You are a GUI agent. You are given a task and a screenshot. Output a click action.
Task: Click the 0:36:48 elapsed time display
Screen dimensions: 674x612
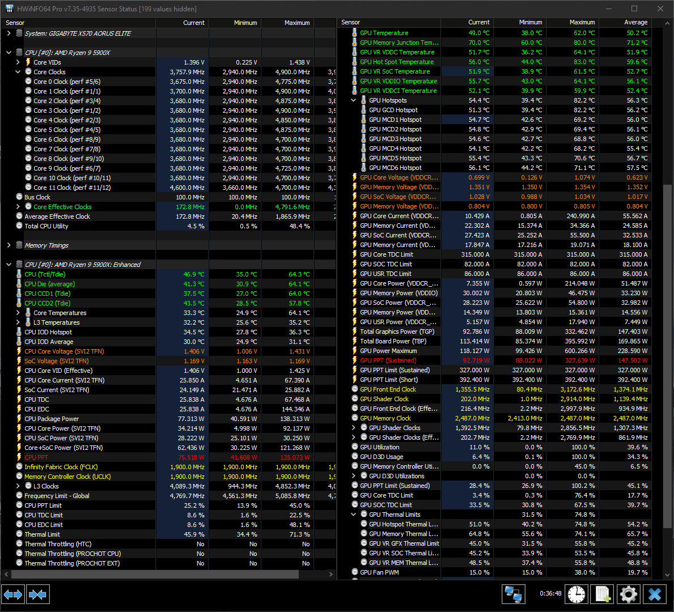click(550, 593)
